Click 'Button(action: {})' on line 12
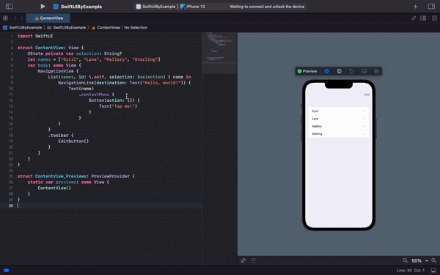 [x=114, y=100]
